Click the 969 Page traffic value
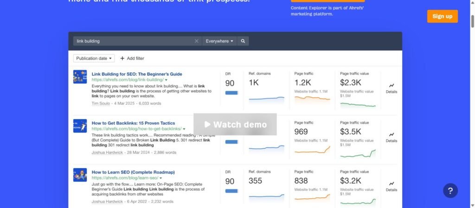This screenshot has height=208, width=475. [x=301, y=132]
